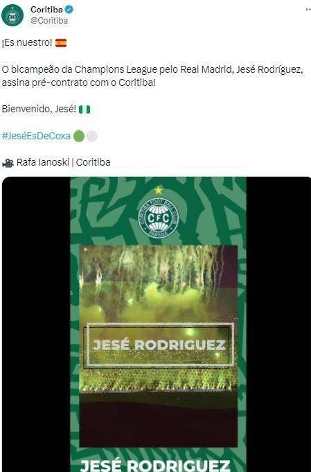Click the gold star above the CFC crest
Screen dimensions: 311x472
point(159,190)
